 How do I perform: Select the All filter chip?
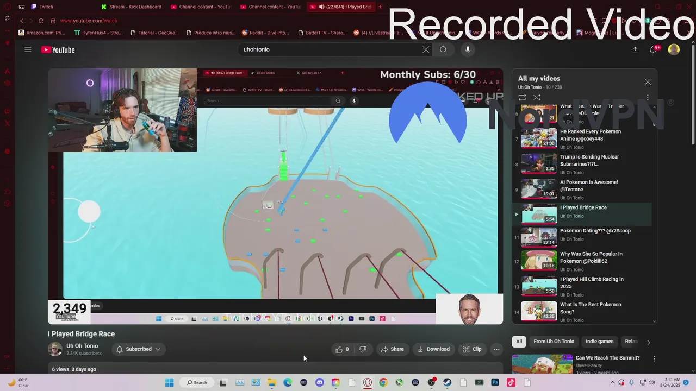tap(519, 342)
